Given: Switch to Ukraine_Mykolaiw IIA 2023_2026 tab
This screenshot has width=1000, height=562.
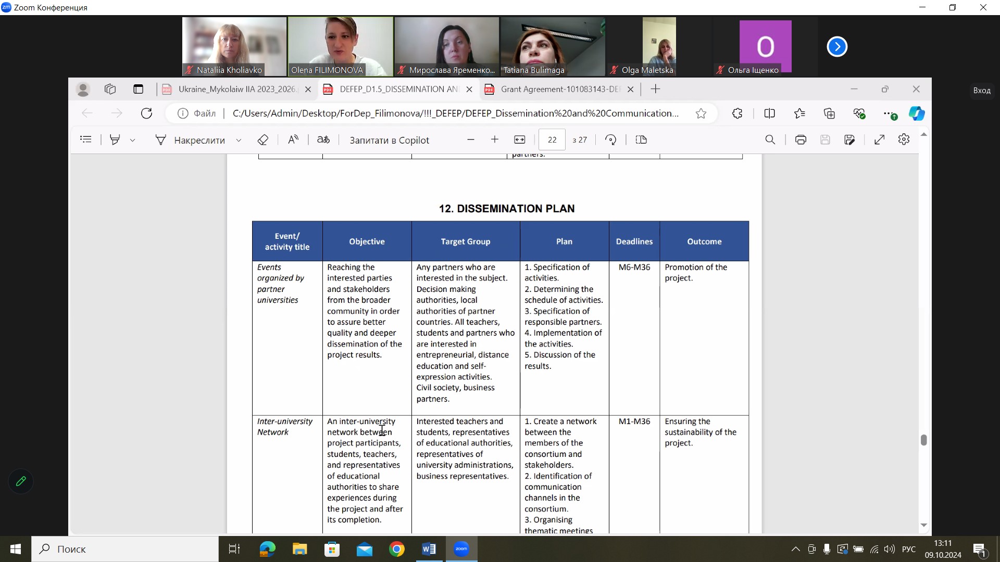Looking at the screenshot, I should [236, 89].
